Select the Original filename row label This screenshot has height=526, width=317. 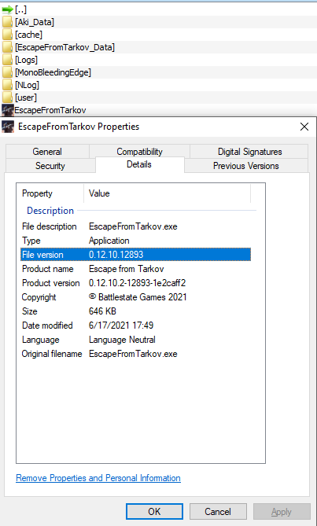[52, 354]
